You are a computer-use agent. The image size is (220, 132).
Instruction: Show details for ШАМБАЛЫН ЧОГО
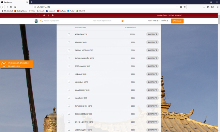tap(152, 90)
